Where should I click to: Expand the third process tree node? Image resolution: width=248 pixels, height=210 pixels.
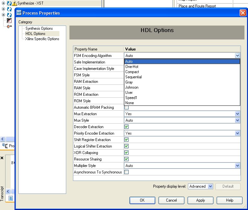(x=3, y=15)
